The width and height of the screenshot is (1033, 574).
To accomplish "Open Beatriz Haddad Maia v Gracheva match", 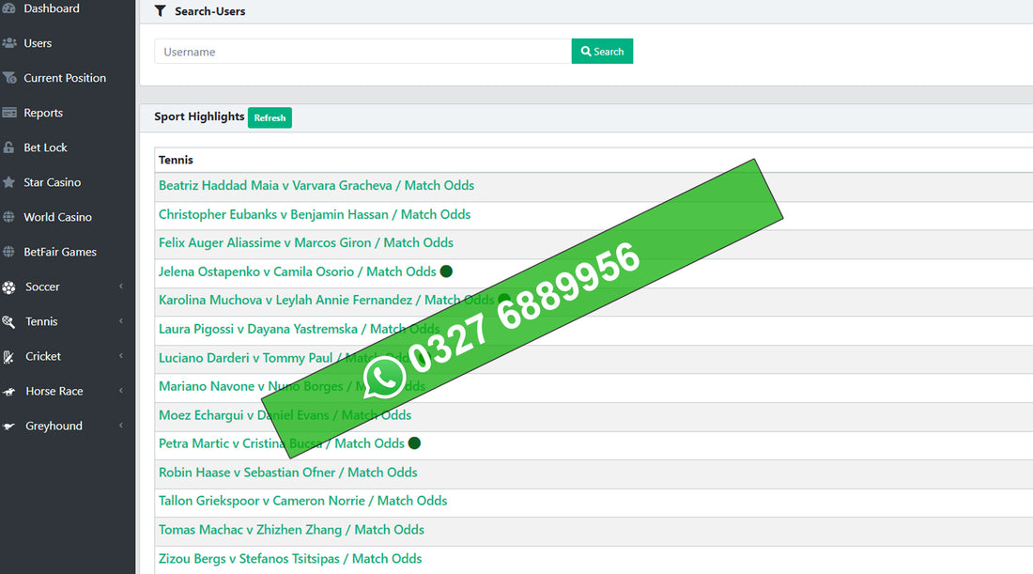I will tap(316, 186).
